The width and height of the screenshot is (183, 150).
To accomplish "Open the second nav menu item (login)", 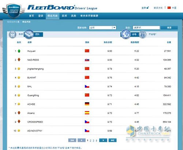I will coord(41,16).
